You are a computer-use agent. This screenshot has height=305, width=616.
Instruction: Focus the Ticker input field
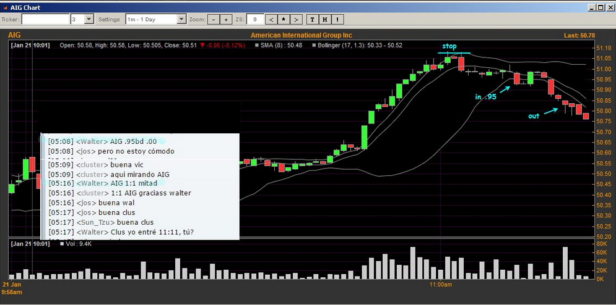click(45, 19)
